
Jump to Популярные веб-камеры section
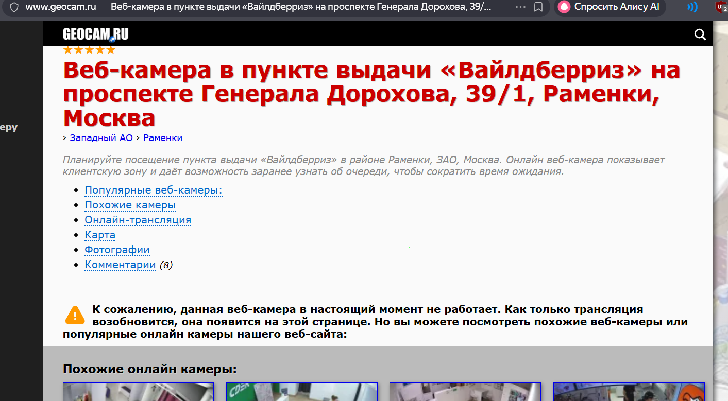(154, 190)
